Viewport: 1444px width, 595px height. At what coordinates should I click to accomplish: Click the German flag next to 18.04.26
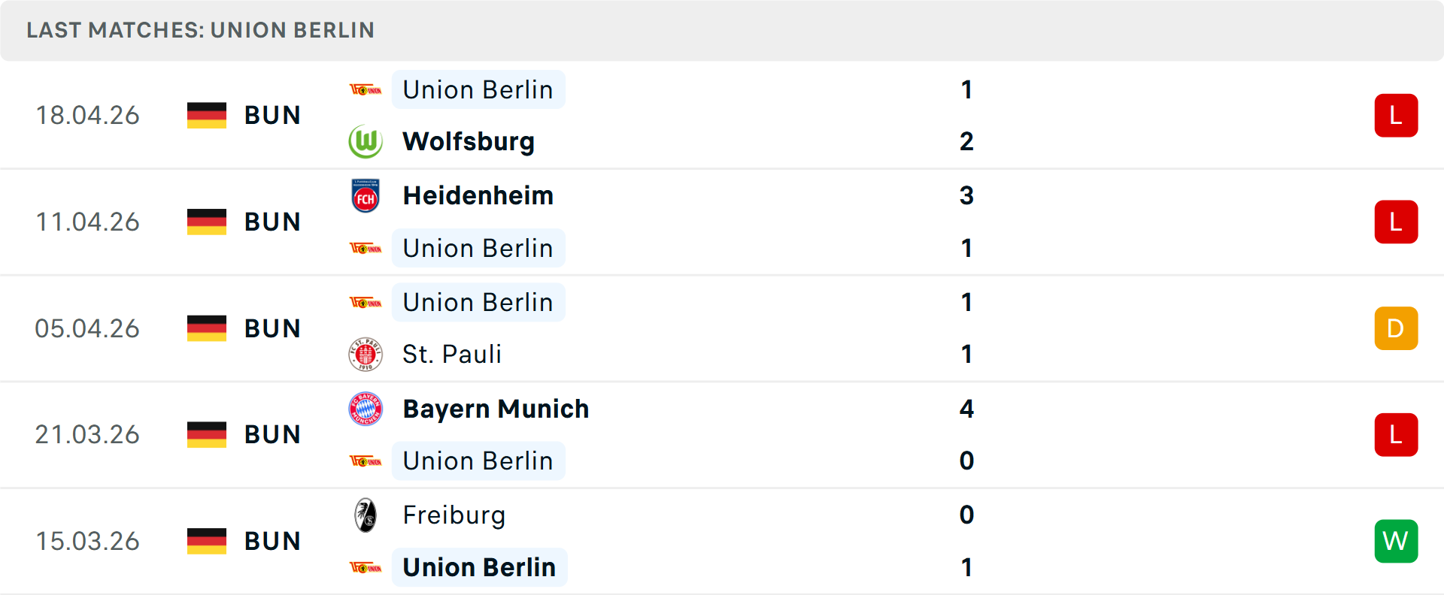(x=207, y=116)
